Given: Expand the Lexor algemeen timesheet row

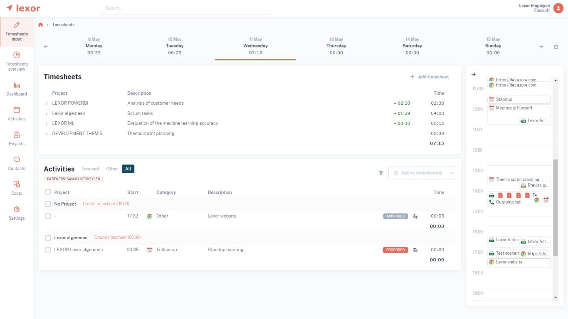Looking at the screenshot, I should pos(47,113).
